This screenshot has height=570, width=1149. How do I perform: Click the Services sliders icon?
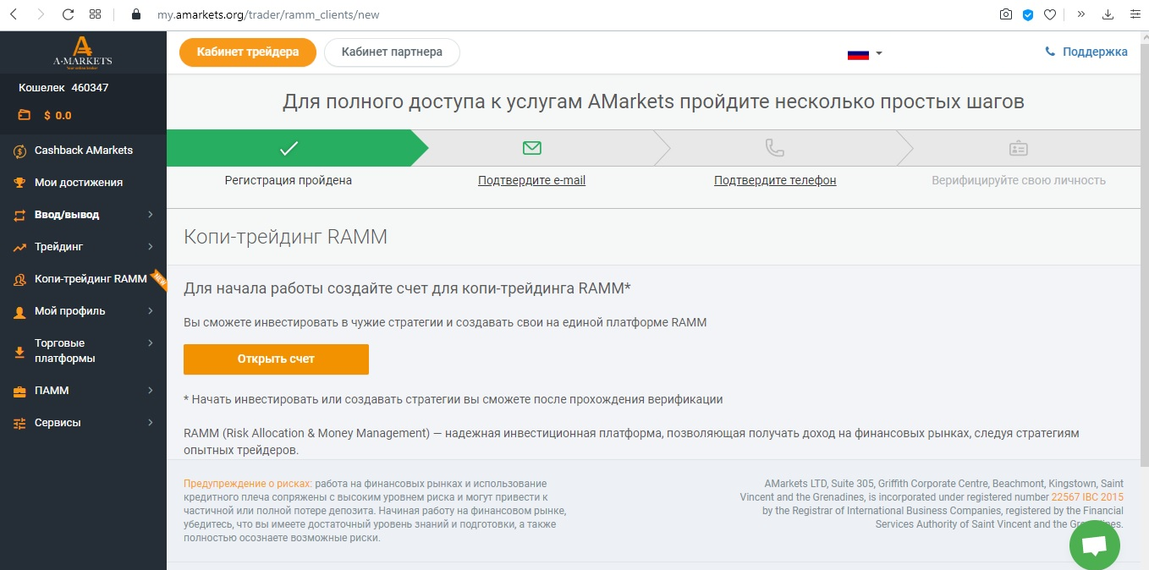point(20,423)
